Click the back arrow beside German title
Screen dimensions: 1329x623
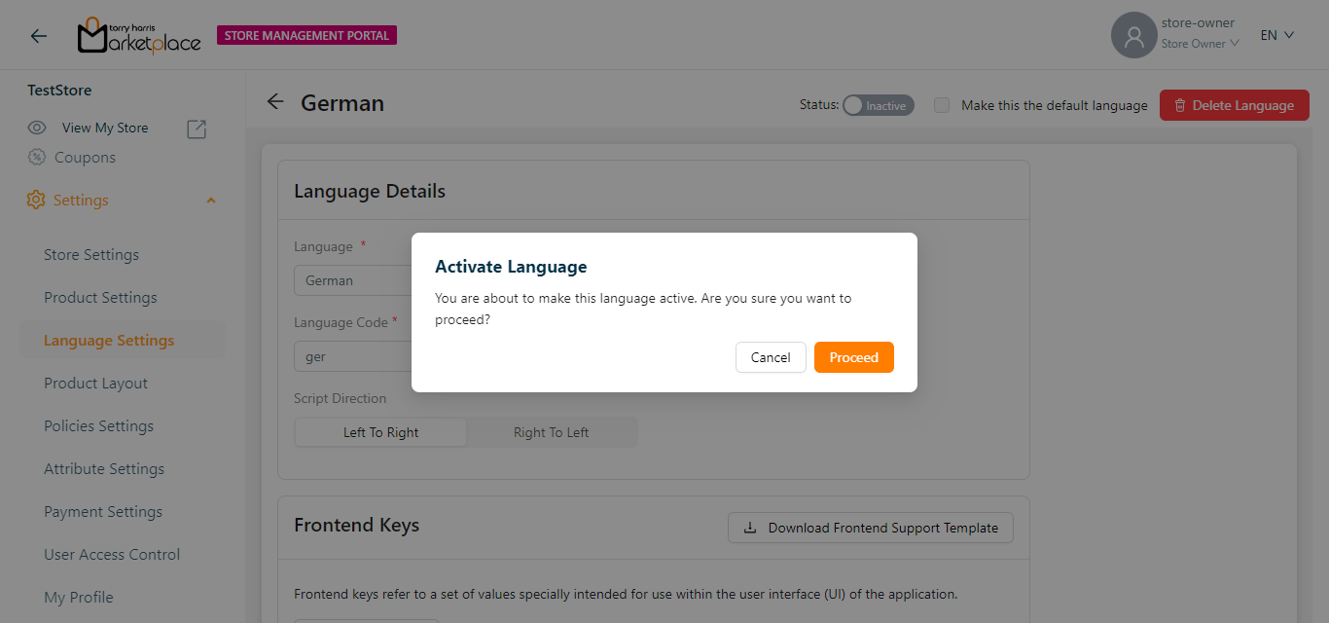(x=275, y=102)
